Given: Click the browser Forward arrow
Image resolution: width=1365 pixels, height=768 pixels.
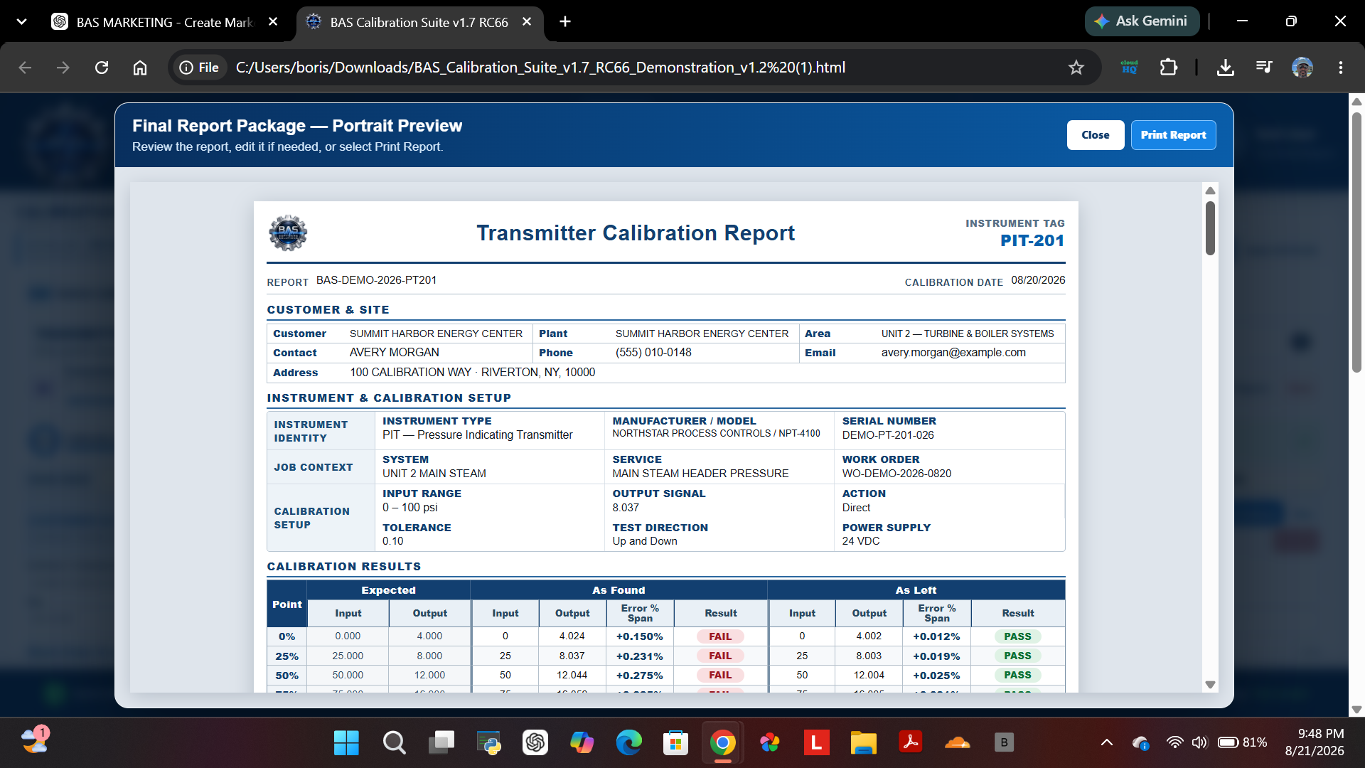Looking at the screenshot, I should [x=63, y=68].
